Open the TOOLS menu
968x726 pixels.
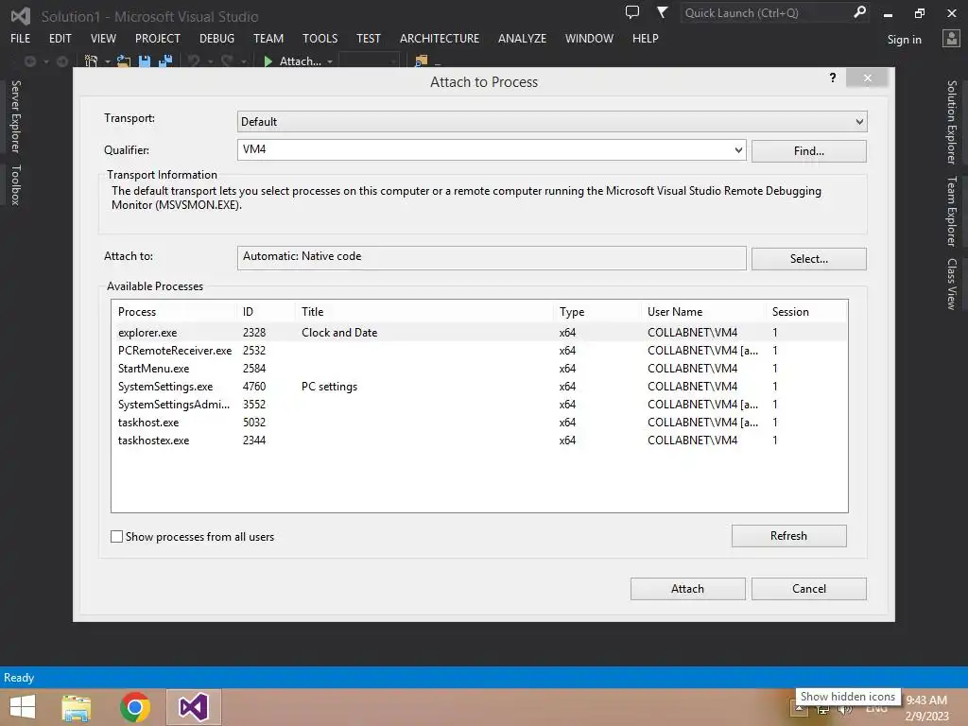click(320, 38)
